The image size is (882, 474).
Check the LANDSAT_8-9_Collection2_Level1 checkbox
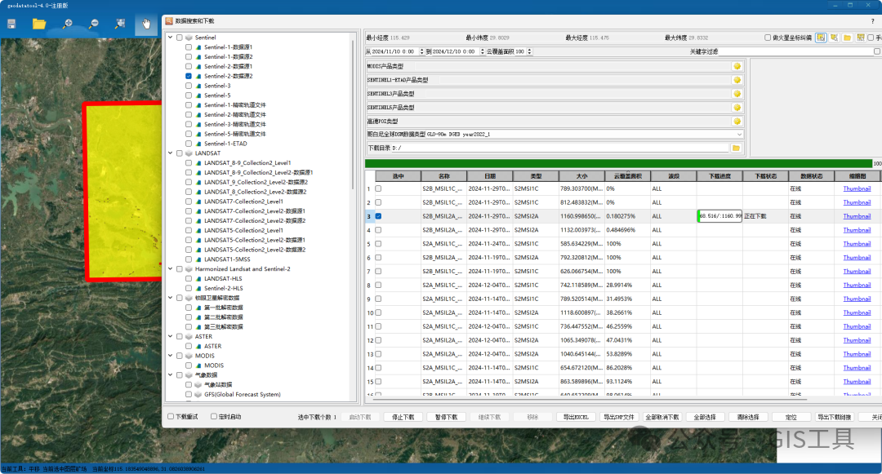click(x=189, y=163)
